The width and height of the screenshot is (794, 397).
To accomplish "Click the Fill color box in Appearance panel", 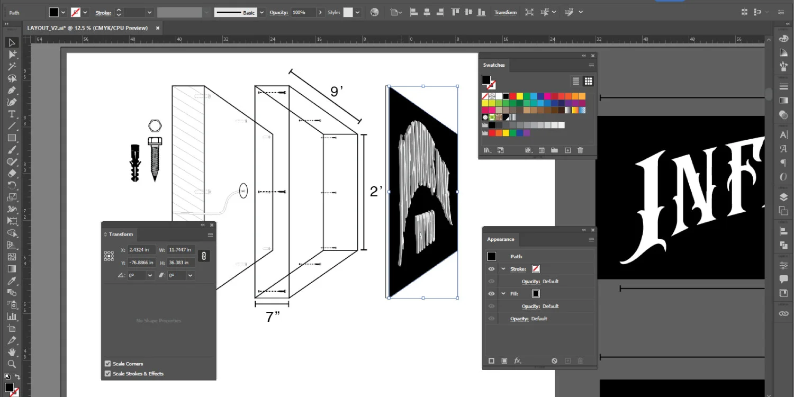I will pos(536,294).
